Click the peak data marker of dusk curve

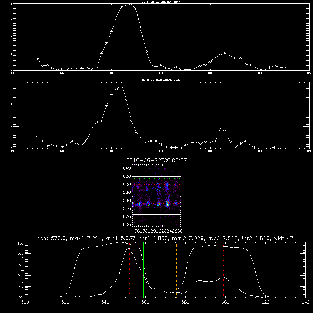tap(121, 85)
